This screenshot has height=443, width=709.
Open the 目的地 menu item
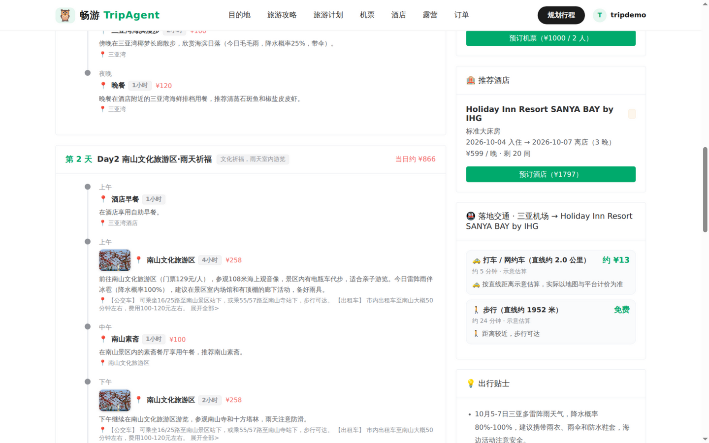click(x=239, y=15)
